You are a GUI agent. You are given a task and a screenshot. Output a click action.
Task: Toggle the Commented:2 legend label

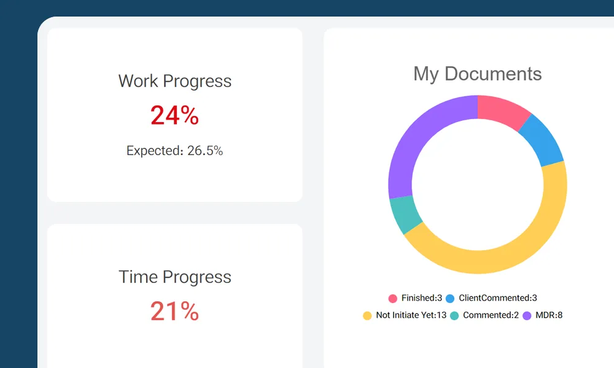click(x=491, y=315)
